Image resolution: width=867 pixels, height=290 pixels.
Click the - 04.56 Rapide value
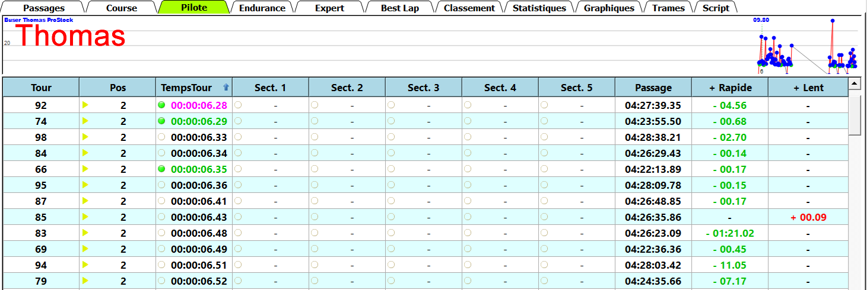tap(730, 105)
